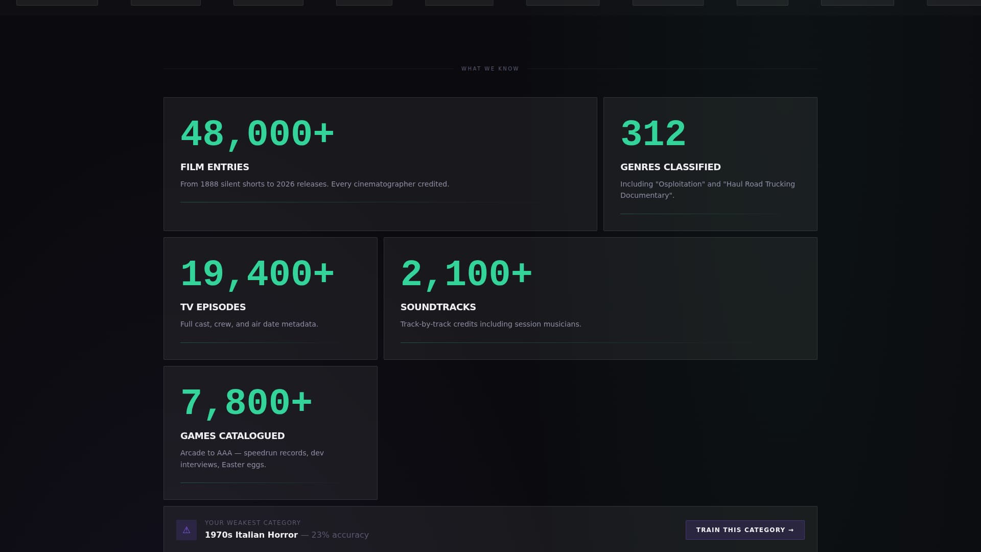This screenshot has height=552, width=981.
Task: Click the 'FILM ENTRIES' heading
Action: [215, 167]
